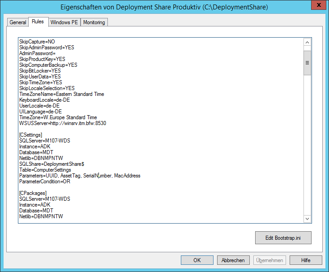Screen dimensions: 329x272
Task: Select the Rules tab
Action: pyautogui.click(x=38, y=22)
